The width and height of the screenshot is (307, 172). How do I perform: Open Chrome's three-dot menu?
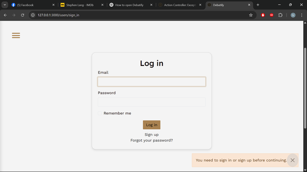click(x=302, y=15)
